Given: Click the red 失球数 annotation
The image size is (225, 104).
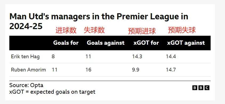Looking at the screenshot, I should (94, 30).
